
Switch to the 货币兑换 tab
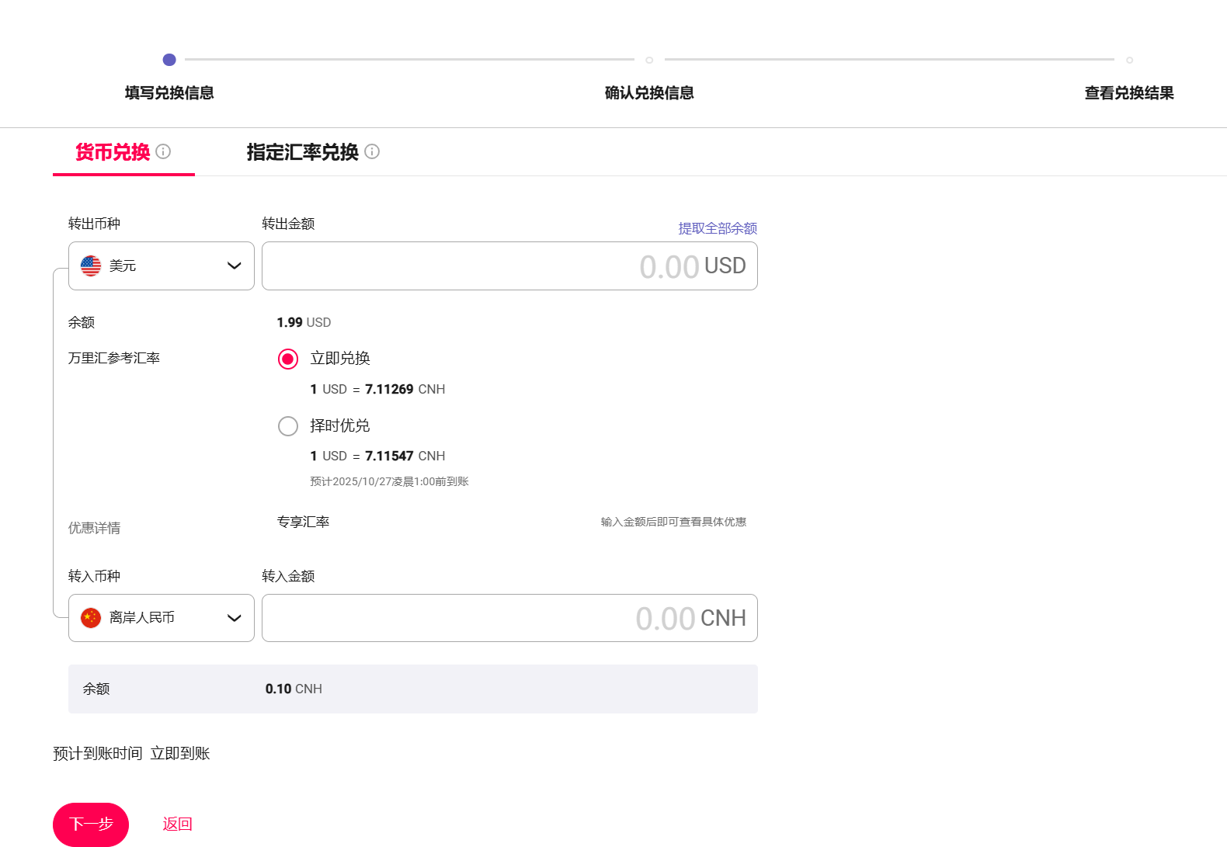113,152
